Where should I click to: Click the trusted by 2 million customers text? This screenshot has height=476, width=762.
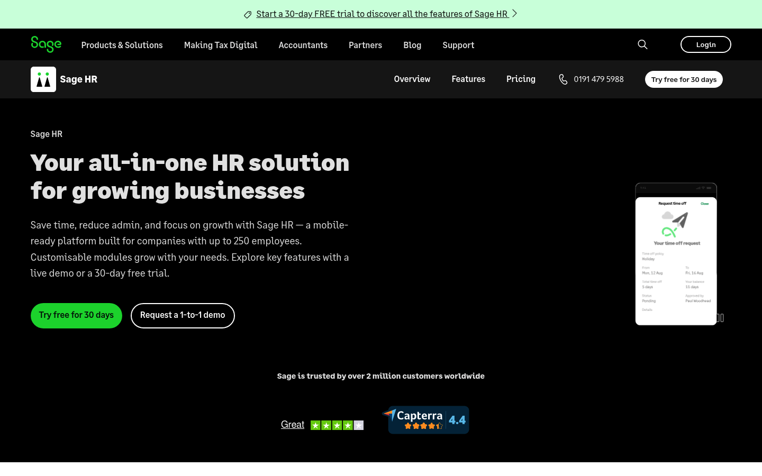(x=381, y=376)
